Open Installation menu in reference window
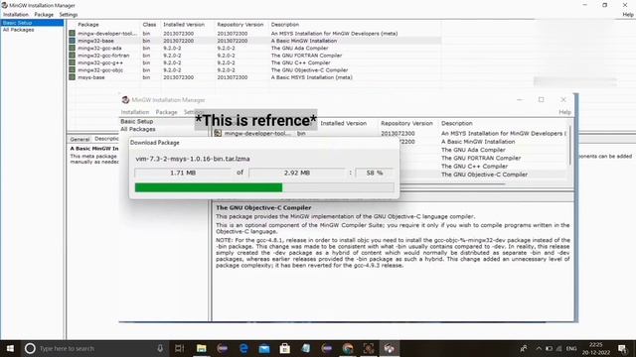The image size is (636, 357). coord(135,112)
